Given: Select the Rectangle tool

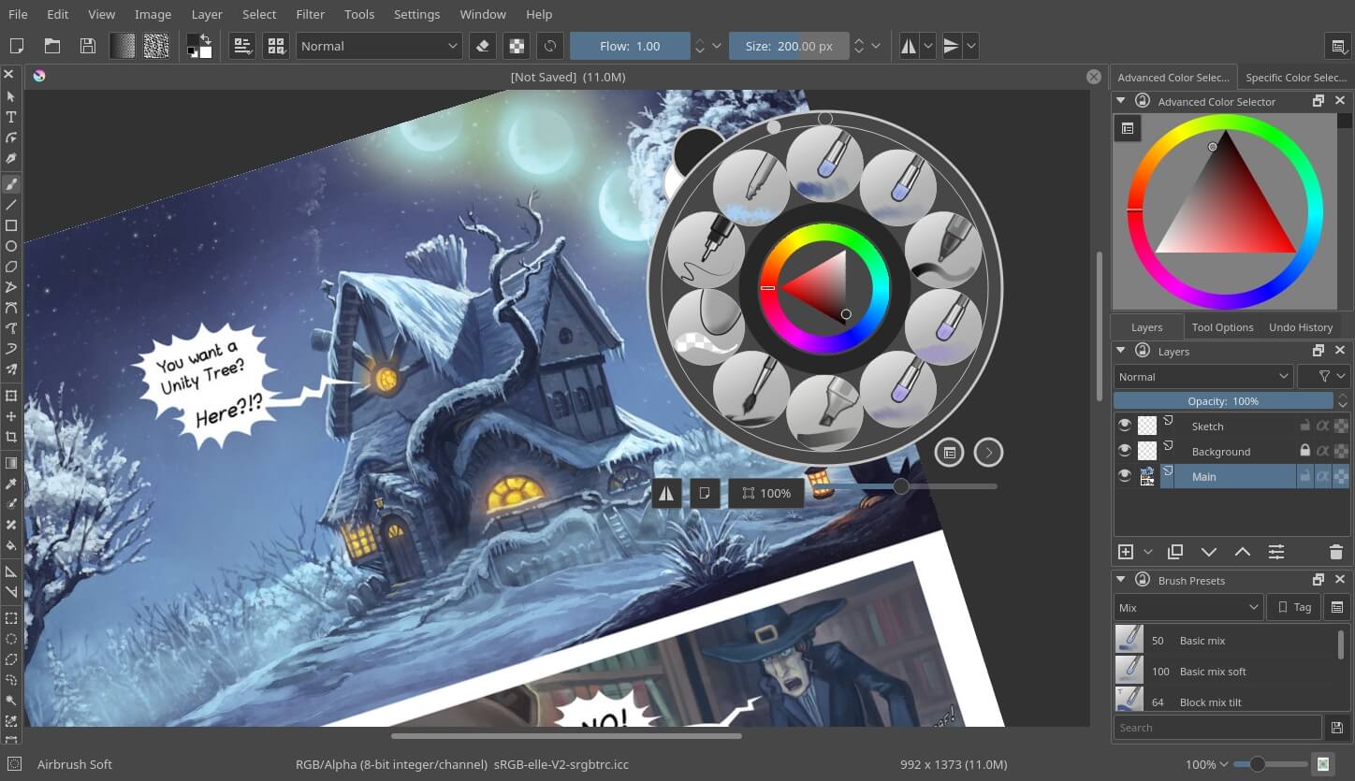Looking at the screenshot, I should coord(11,224).
